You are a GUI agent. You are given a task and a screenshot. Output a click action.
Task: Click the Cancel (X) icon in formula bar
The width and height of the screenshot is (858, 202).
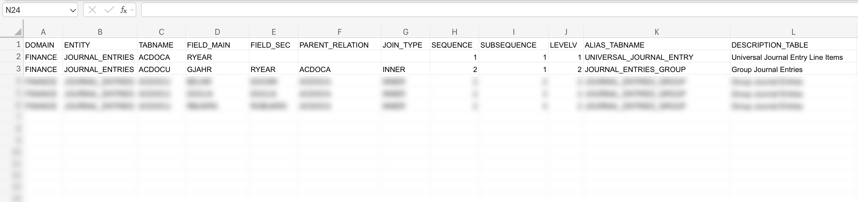coord(92,10)
